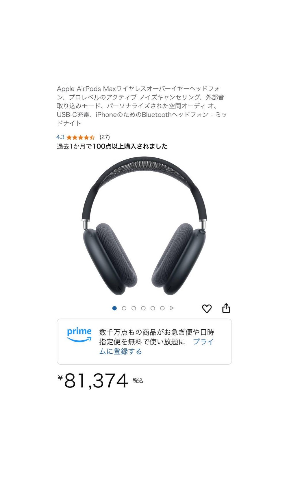Click the 100点以上購入されました purchase notice
The height and width of the screenshot is (477, 289).
pos(130,146)
